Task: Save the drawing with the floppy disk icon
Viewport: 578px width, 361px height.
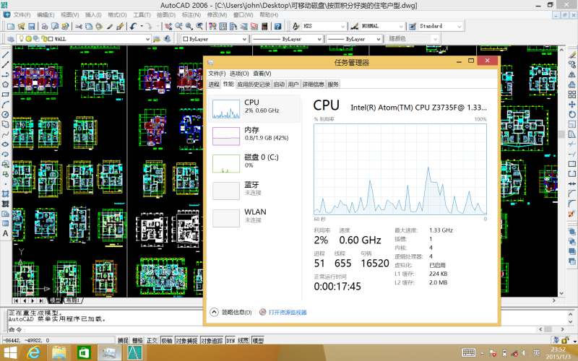Action: [31, 26]
